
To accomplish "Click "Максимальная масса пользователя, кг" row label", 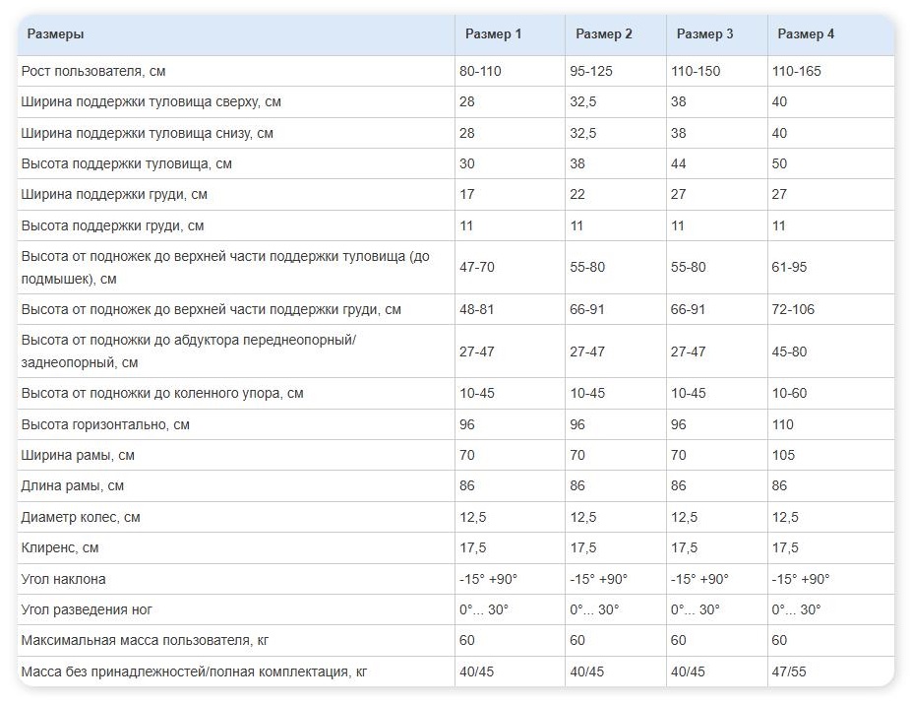I will tap(145, 641).
